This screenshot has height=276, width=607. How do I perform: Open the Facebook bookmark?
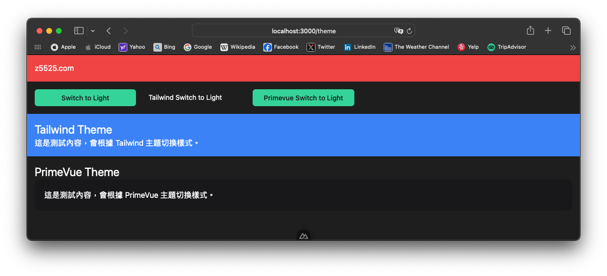(281, 47)
